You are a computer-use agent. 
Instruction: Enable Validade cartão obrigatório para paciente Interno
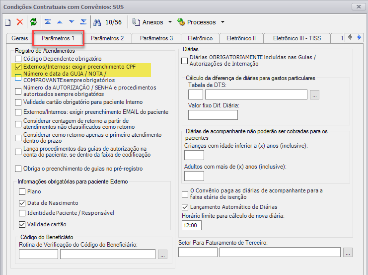click(x=18, y=102)
